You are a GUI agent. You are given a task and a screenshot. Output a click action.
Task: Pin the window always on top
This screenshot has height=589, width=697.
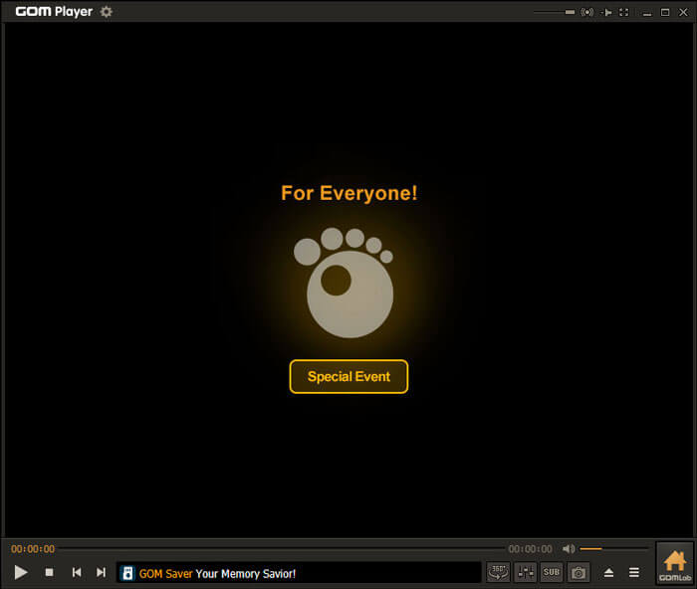(606, 12)
